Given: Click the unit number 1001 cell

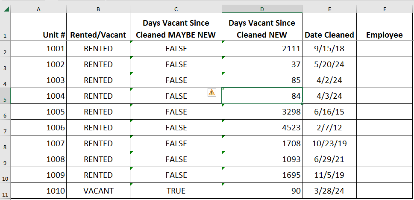Looking at the screenshot, I should click(38, 48).
